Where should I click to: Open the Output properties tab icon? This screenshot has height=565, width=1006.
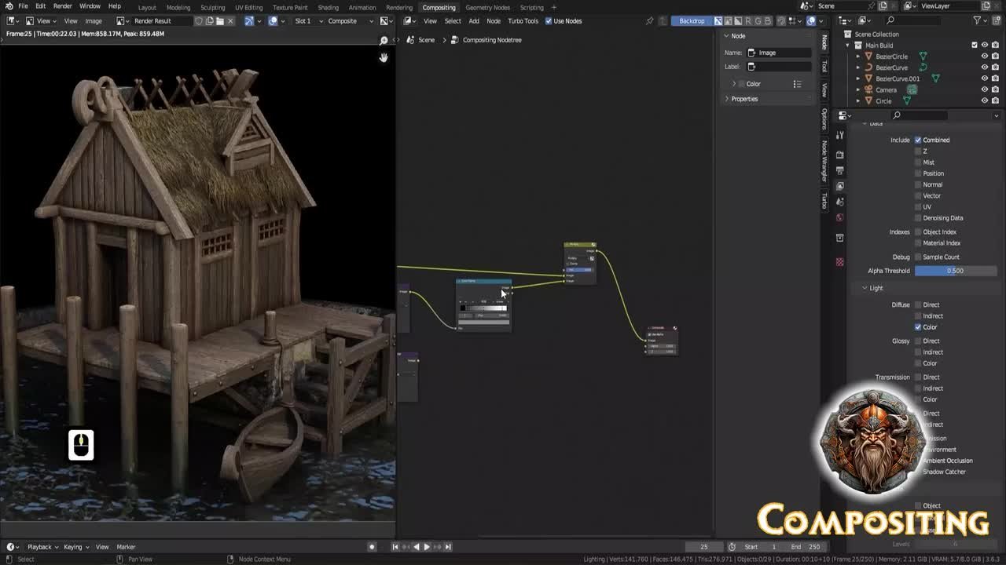pos(840,170)
